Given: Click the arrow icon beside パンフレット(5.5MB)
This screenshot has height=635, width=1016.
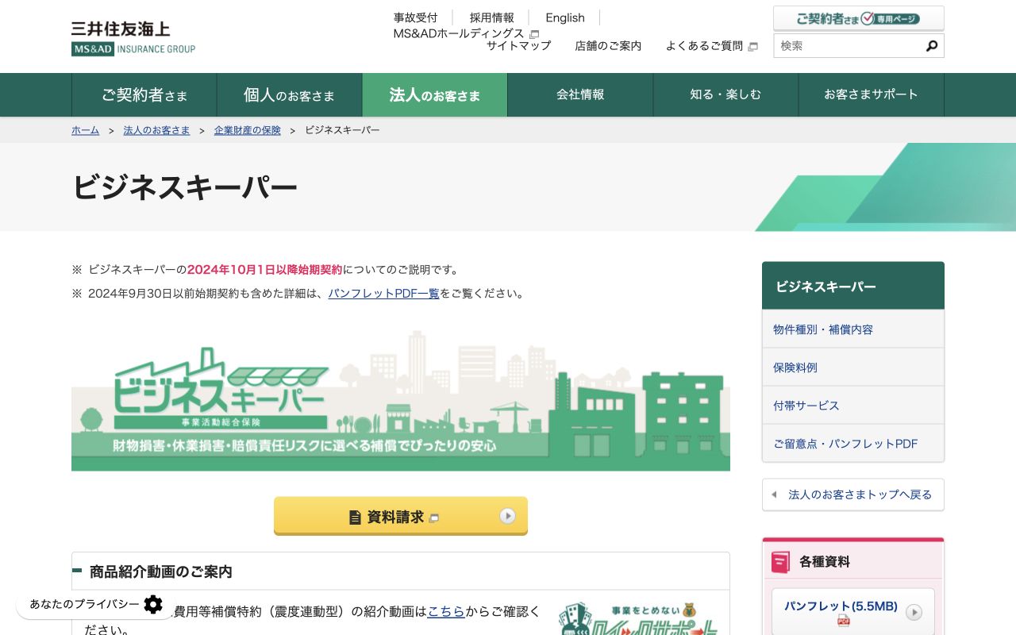Looking at the screenshot, I should pyautogui.click(x=914, y=612).
